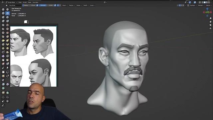Viewport: 213px width, 120px height.
Task: Select the Inflate brush tool
Action: tap(3, 21)
